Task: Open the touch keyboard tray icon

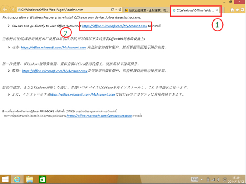Action: (x=194, y=179)
